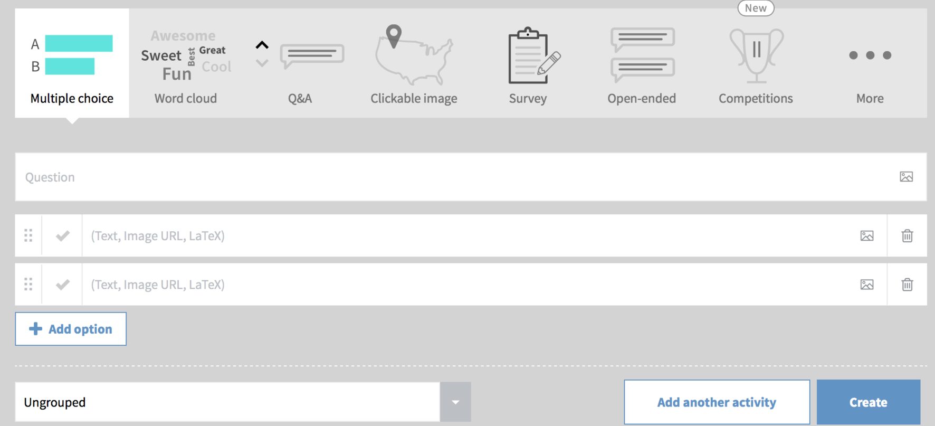Screen dimensions: 935x426
Task: Select the Open-ended speech bubbles icon
Action: click(x=642, y=55)
